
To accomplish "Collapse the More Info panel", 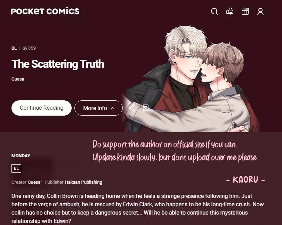I will click(98, 108).
